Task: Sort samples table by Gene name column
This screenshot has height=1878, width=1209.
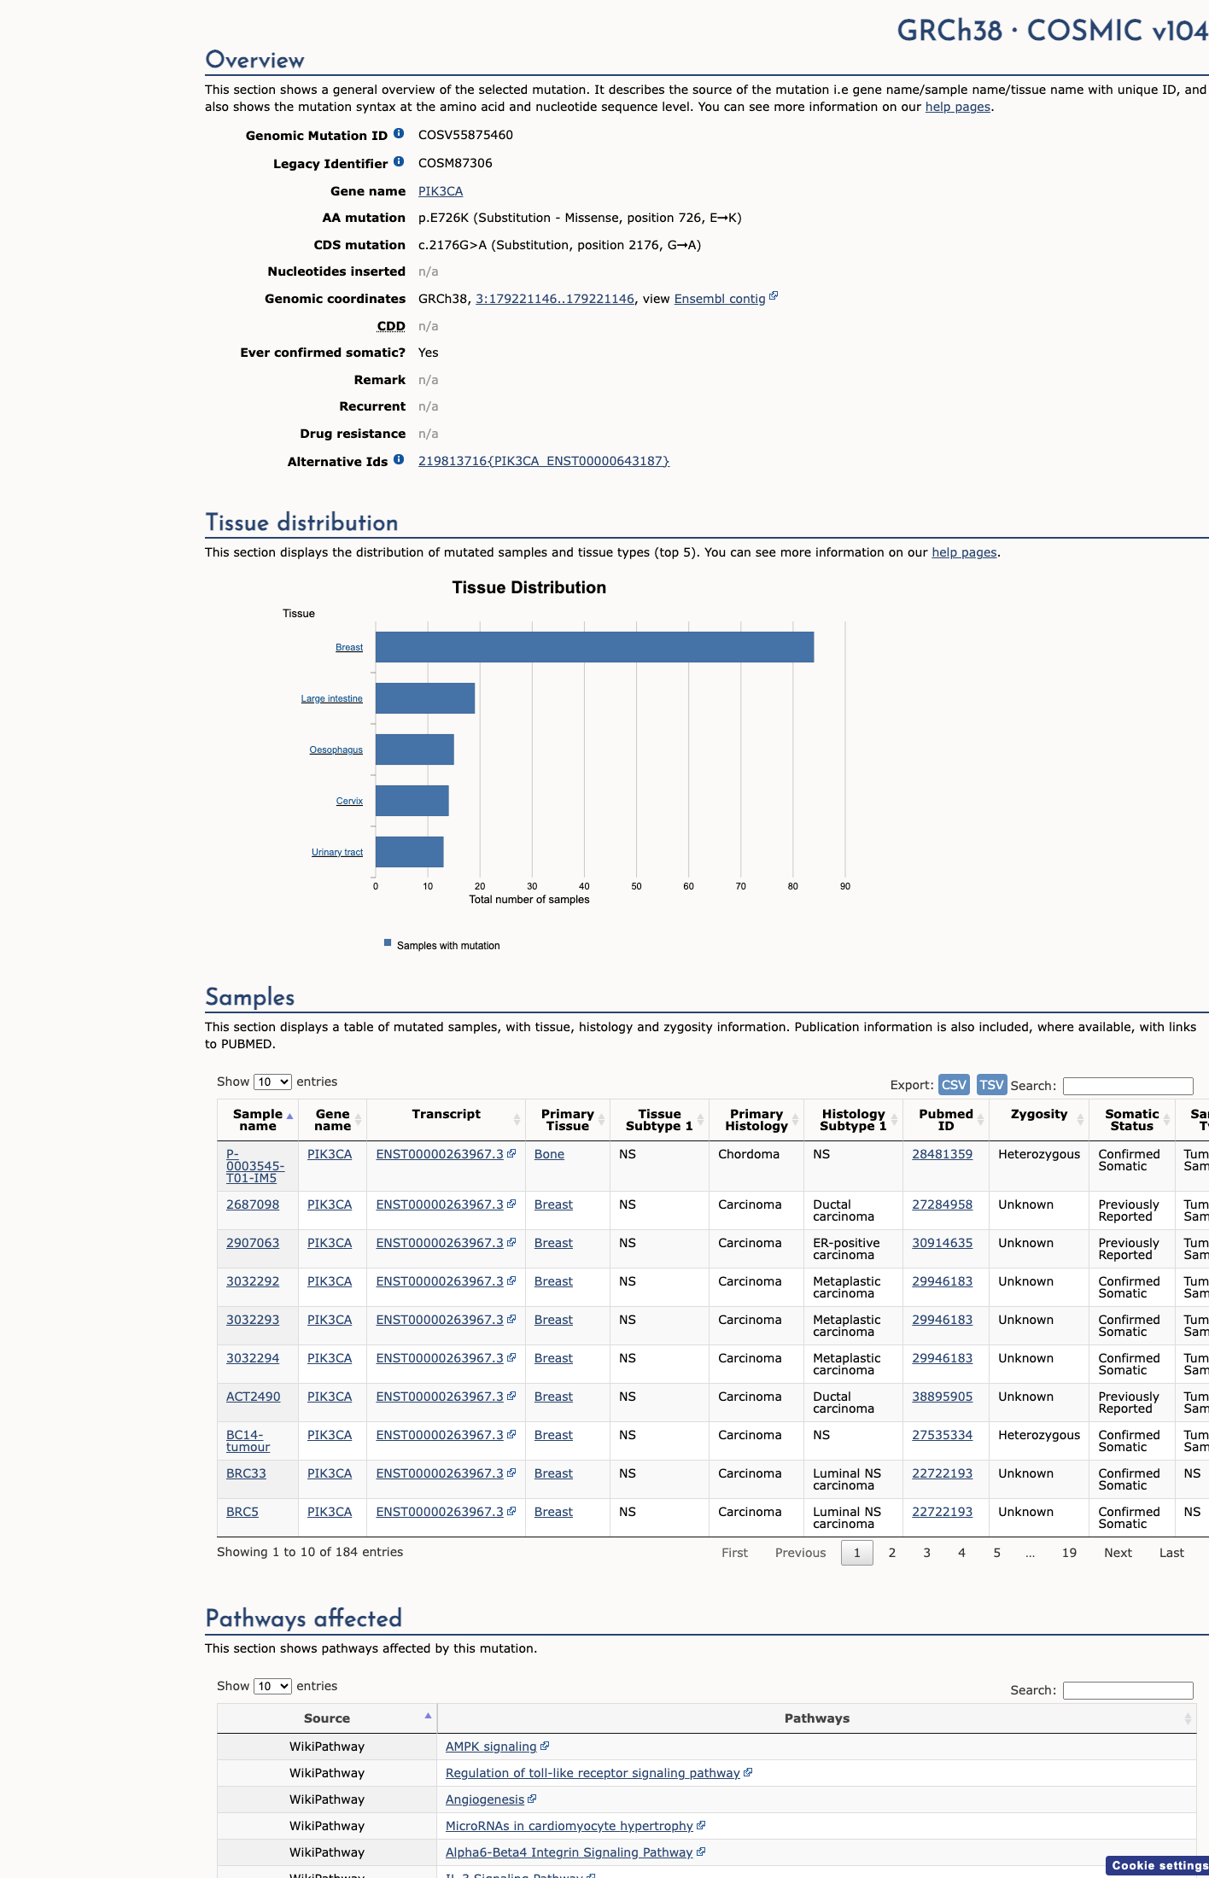Action: coord(333,1120)
